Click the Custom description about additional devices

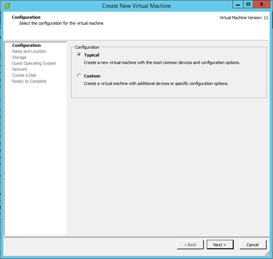pos(156,83)
